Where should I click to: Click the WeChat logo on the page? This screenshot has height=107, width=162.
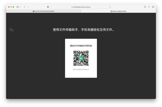point(11,30)
